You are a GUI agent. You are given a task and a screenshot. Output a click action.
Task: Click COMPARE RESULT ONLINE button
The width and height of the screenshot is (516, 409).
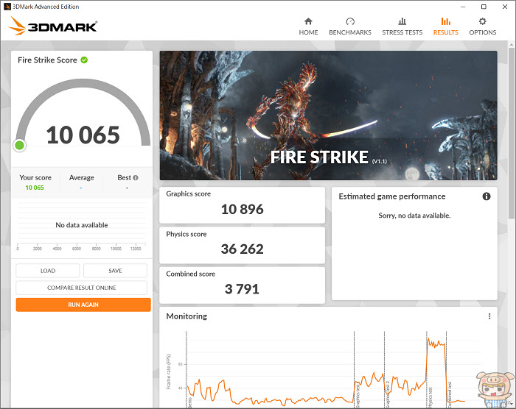pyautogui.click(x=82, y=288)
